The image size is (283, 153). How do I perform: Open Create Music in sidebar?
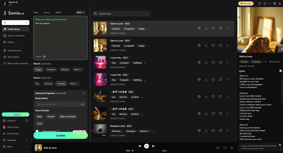[15, 29]
